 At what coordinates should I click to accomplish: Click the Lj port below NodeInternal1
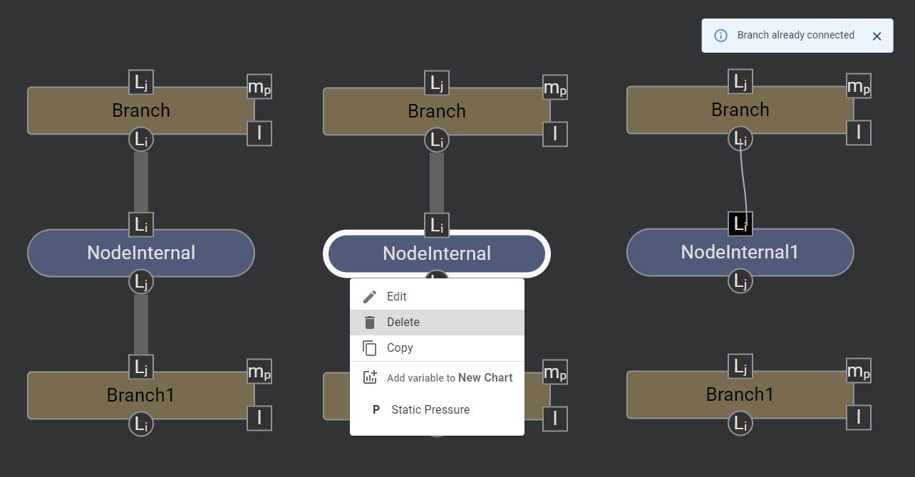pyautogui.click(x=740, y=282)
